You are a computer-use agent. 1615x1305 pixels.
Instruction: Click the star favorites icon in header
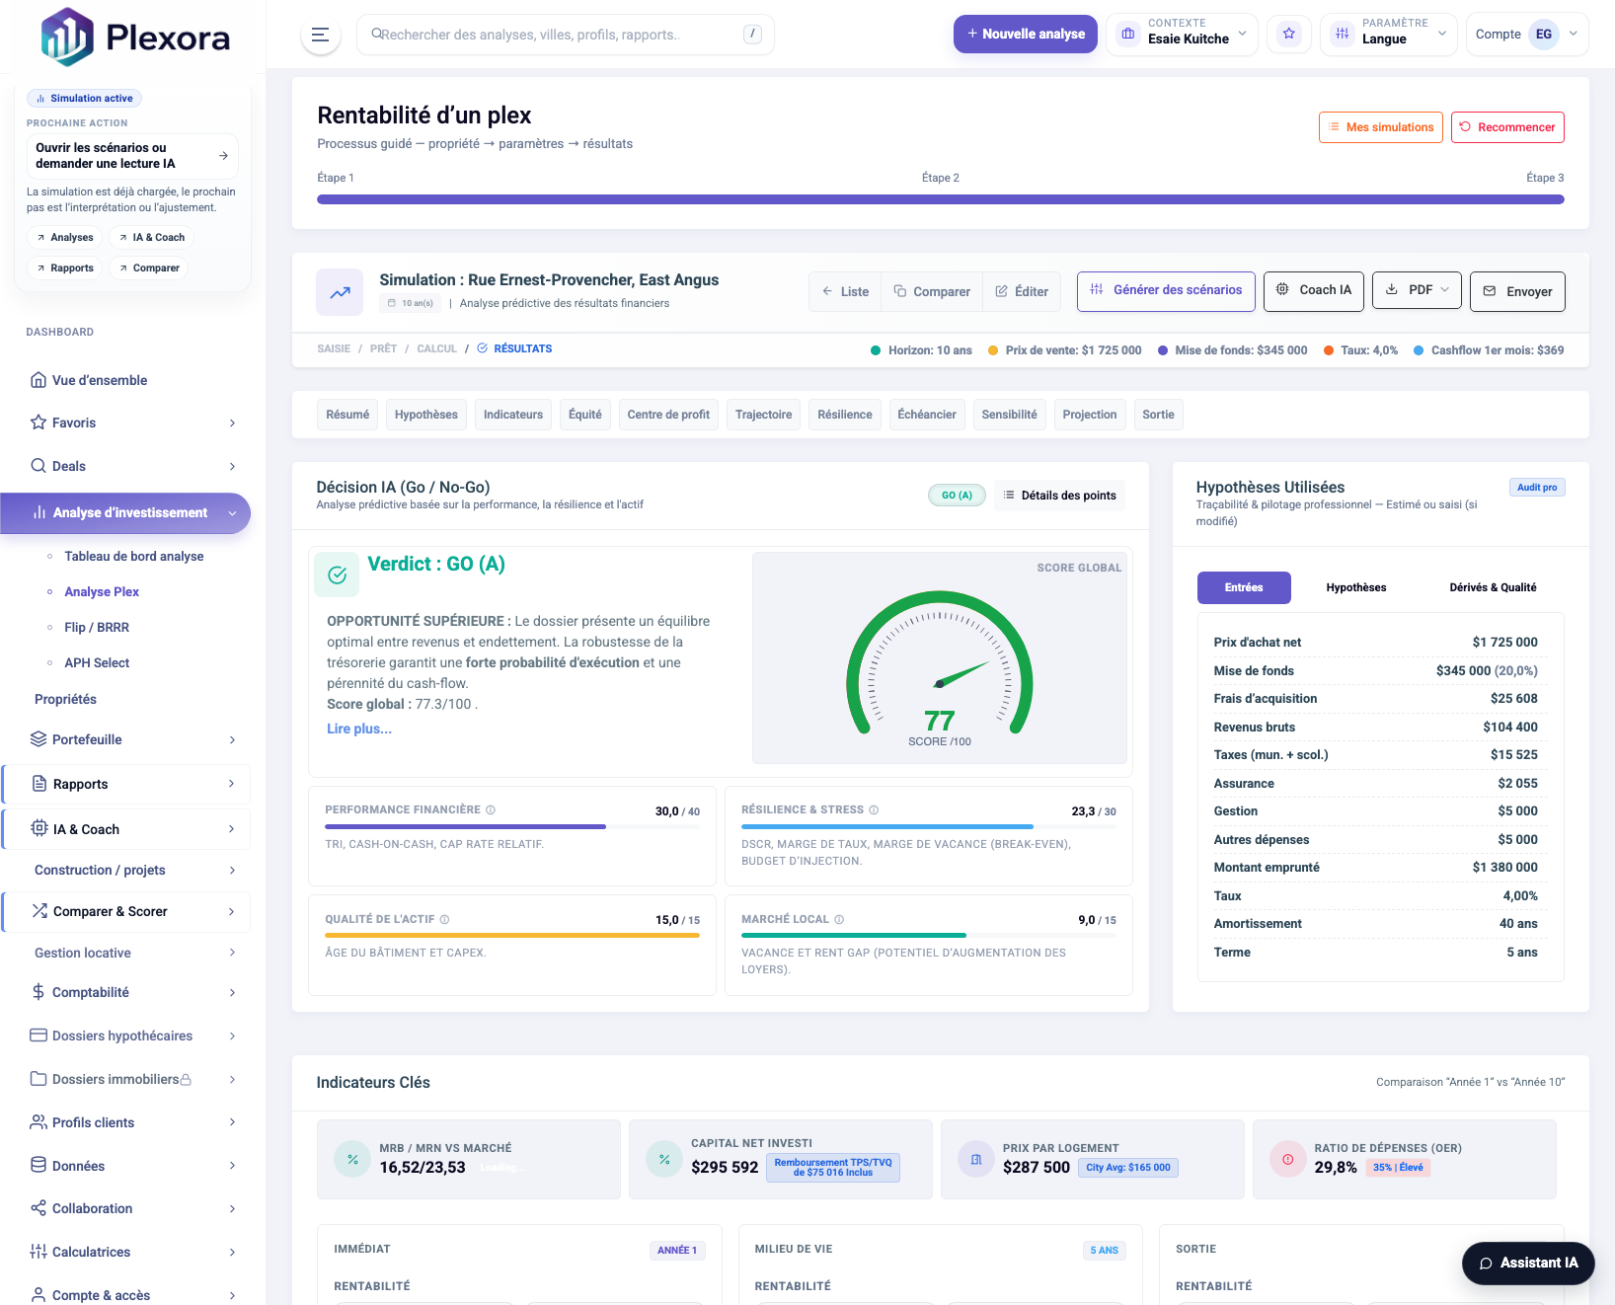point(1288,35)
